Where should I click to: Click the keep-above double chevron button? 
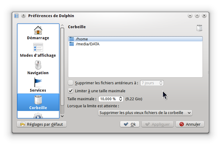[24, 16]
